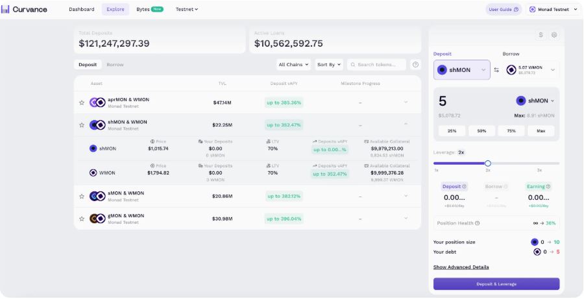This screenshot has width=584, height=299.
Task: Open the shMON deposit token dropdown
Action: (462, 69)
